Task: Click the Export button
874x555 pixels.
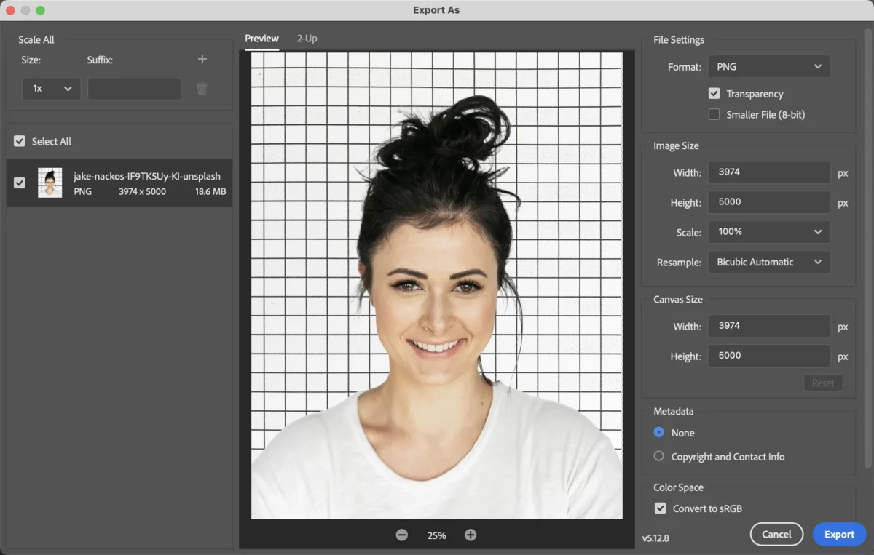Action: pyautogui.click(x=839, y=534)
